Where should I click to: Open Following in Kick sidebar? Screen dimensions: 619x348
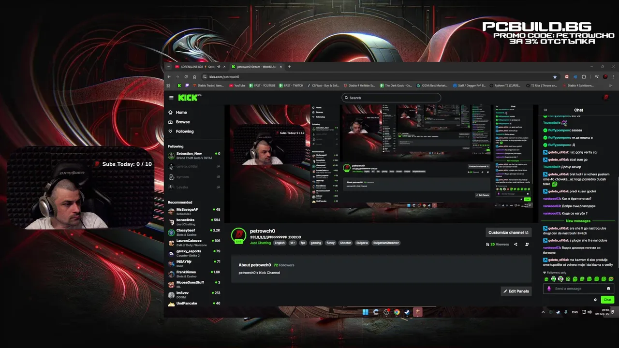[181, 131]
